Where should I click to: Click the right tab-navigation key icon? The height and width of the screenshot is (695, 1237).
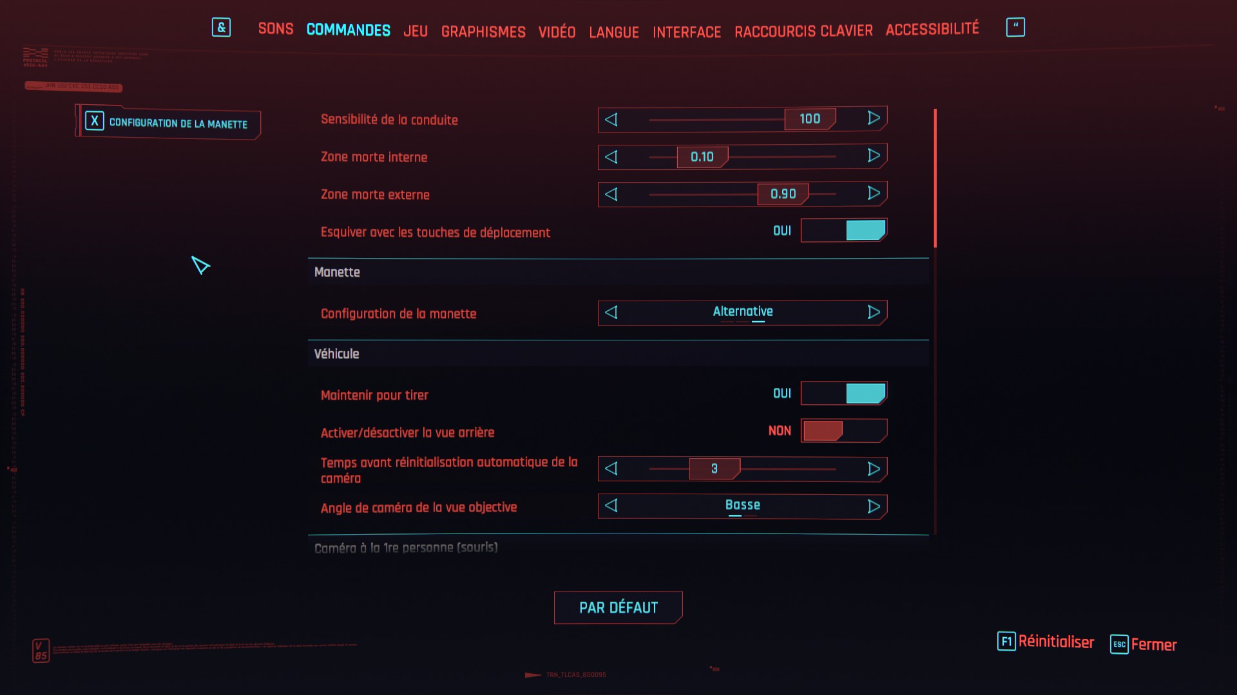tap(1015, 27)
